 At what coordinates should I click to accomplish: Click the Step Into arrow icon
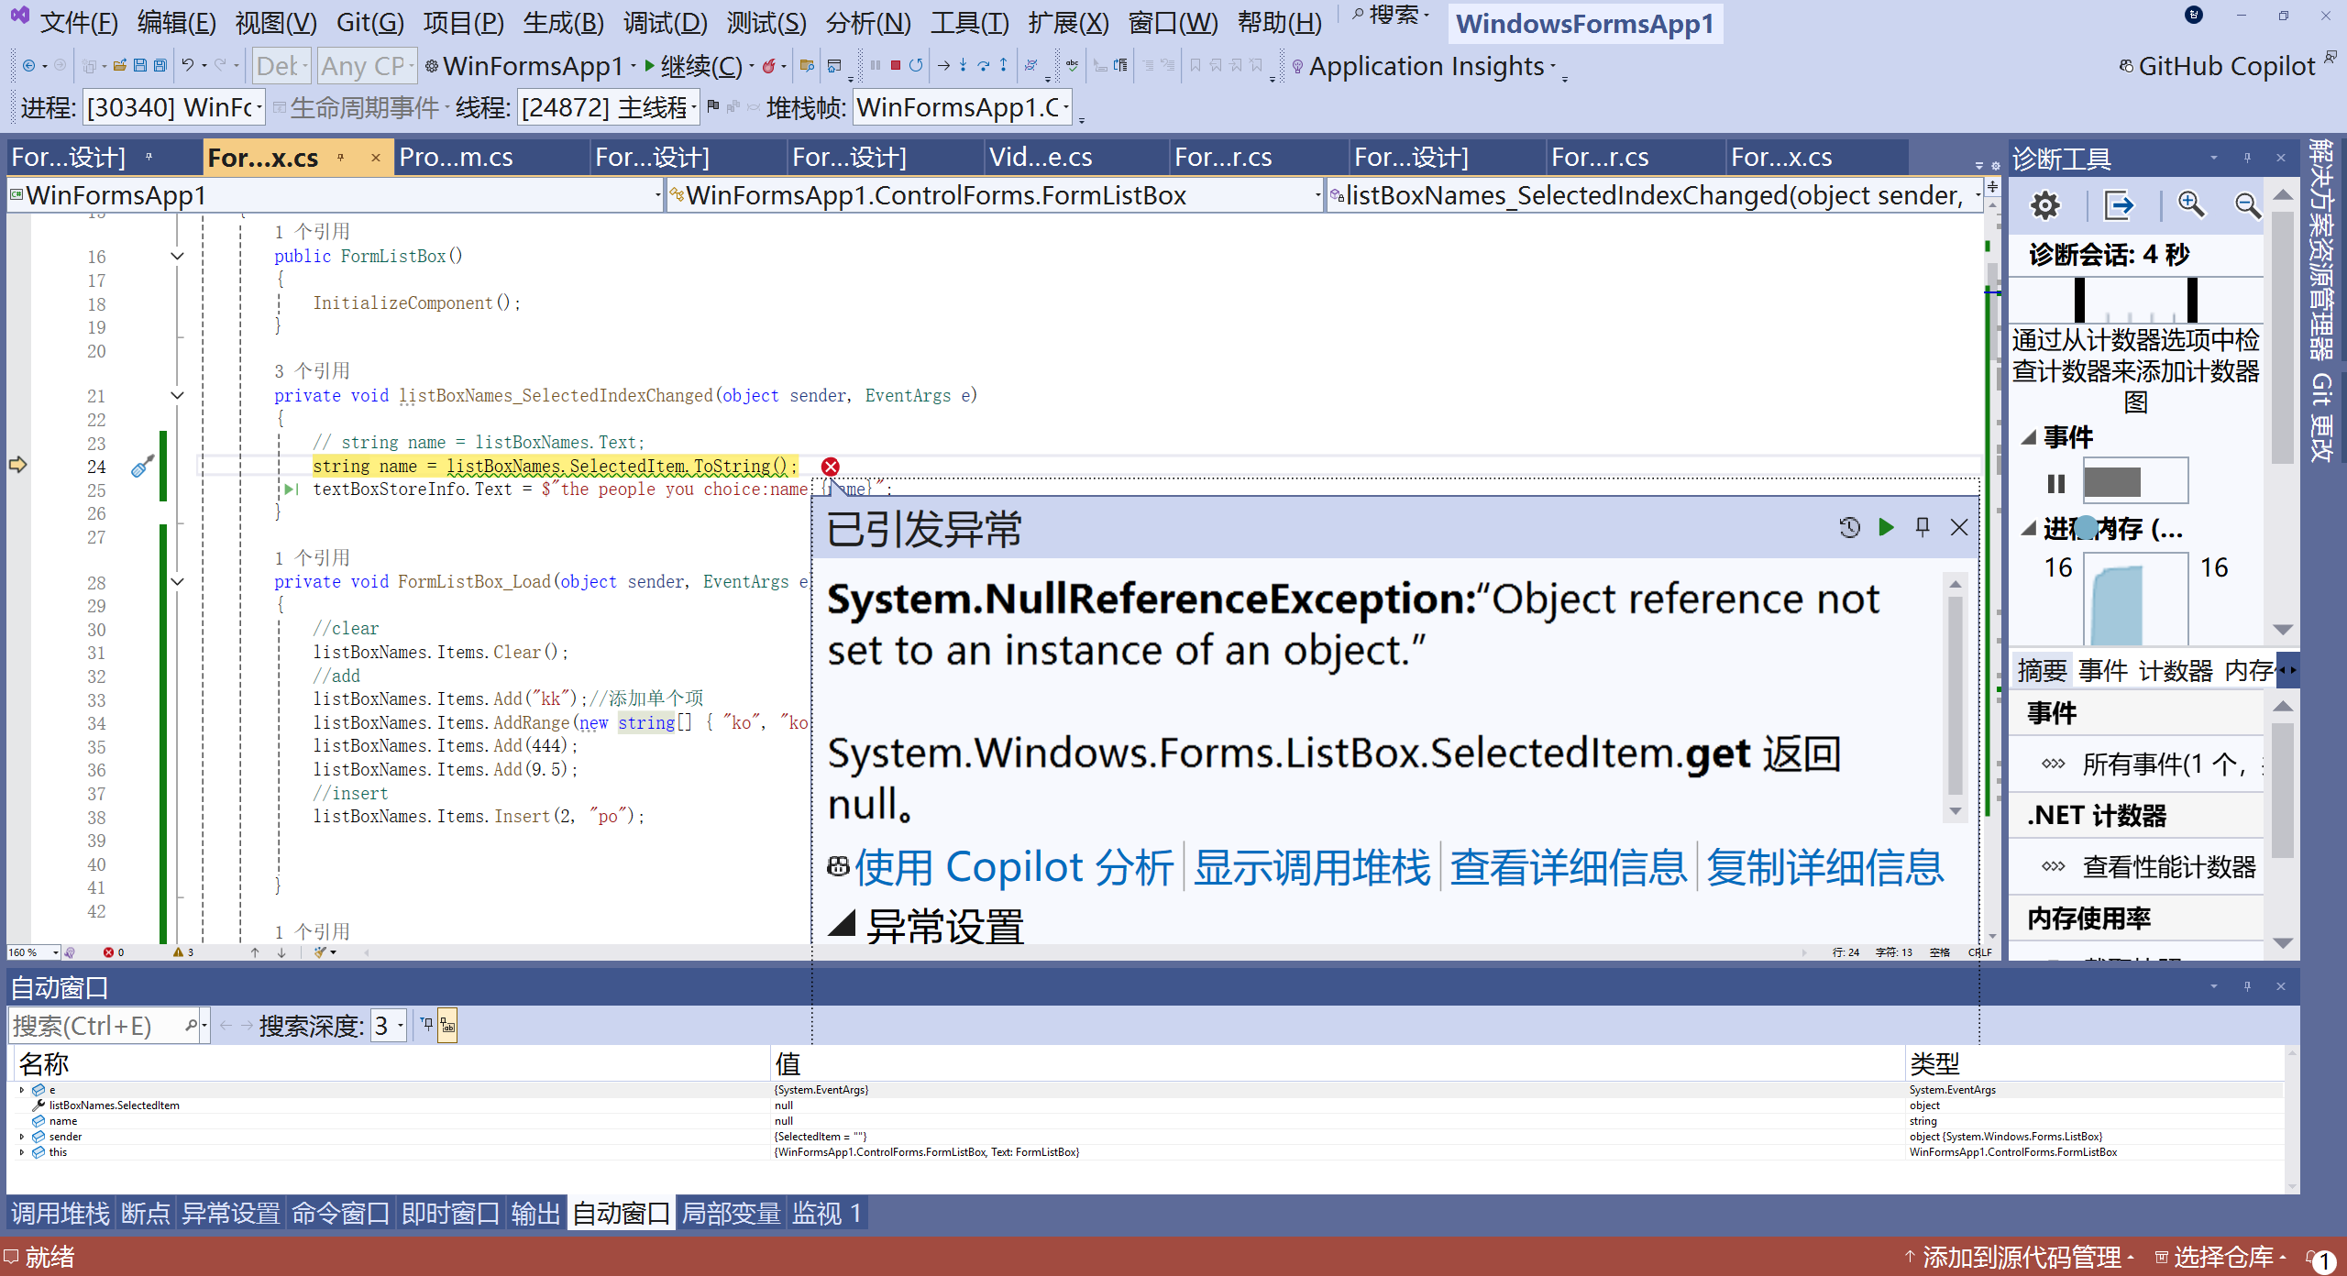pyautogui.click(x=963, y=65)
